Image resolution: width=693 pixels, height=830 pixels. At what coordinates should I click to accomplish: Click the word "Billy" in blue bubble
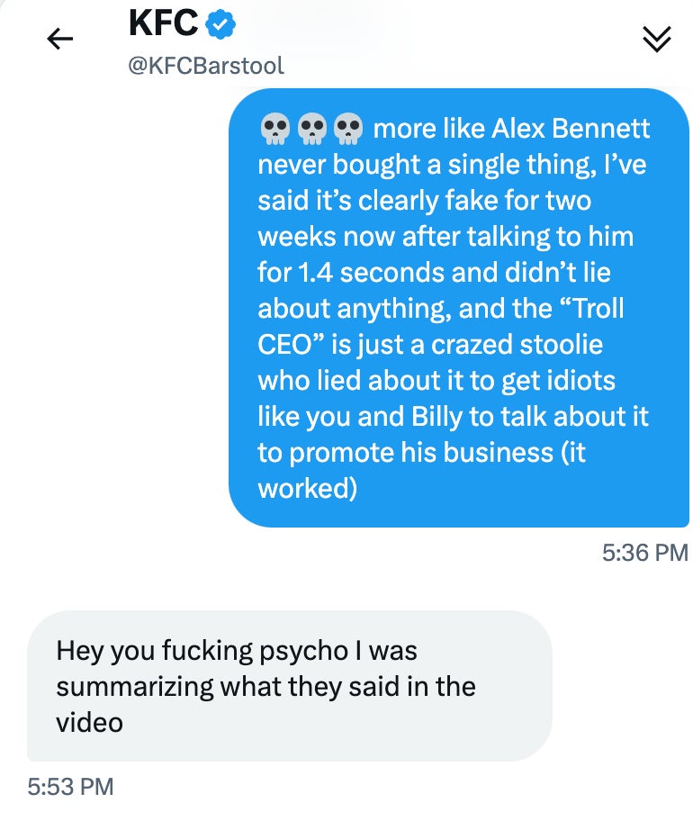tap(436, 417)
